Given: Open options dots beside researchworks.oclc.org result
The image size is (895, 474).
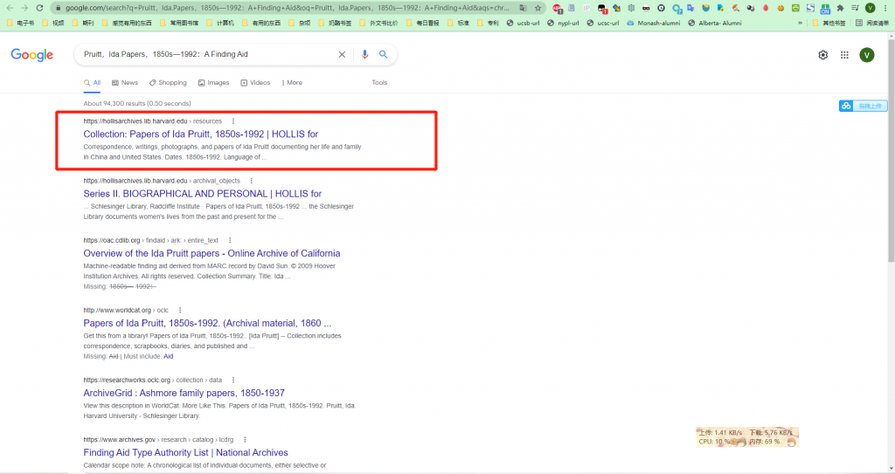Looking at the screenshot, I should pos(232,380).
